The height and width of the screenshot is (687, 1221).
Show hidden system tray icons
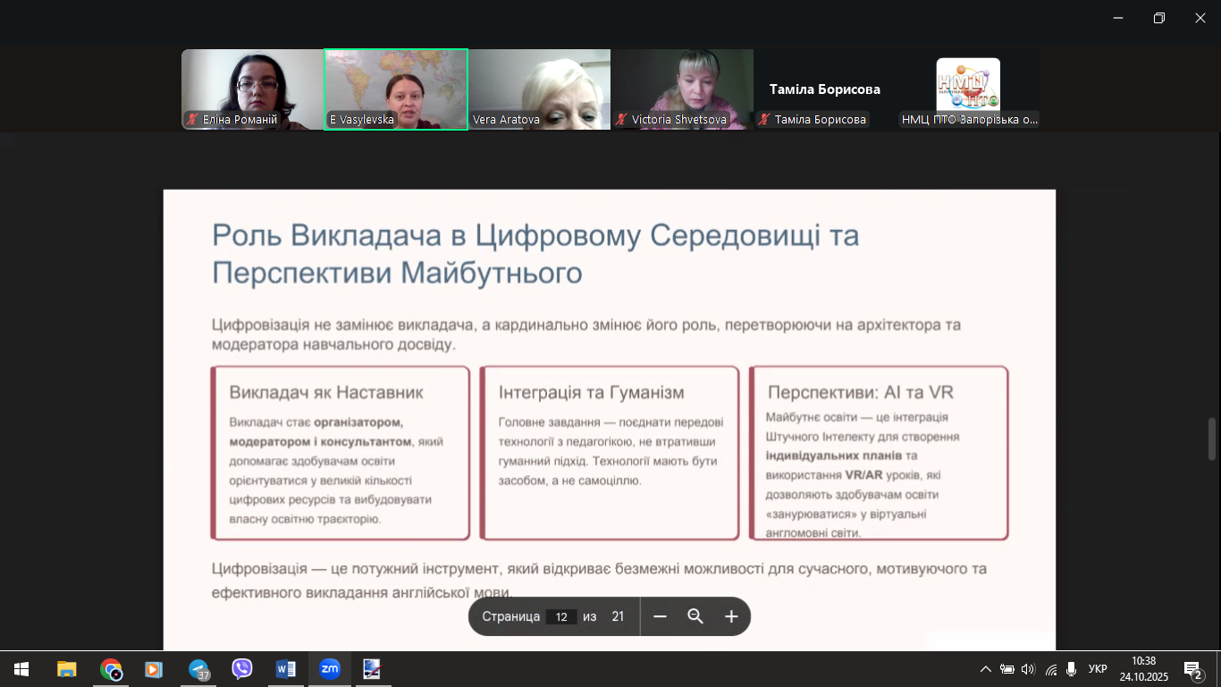(x=985, y=669)
